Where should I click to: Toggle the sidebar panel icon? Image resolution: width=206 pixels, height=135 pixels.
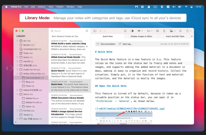pos(95,31)
